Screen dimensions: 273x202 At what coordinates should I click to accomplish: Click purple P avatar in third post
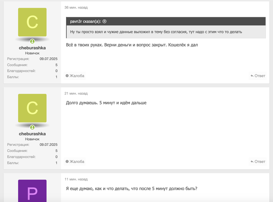click(32, 191)
